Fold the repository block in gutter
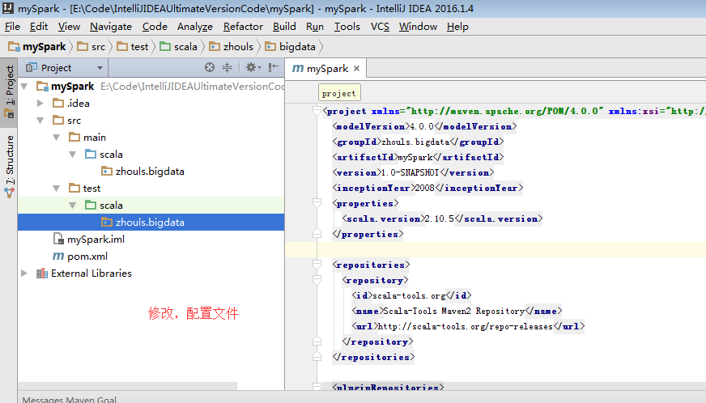Image resolution: width=706 pixels, height=403 pixels. (317, 280)
